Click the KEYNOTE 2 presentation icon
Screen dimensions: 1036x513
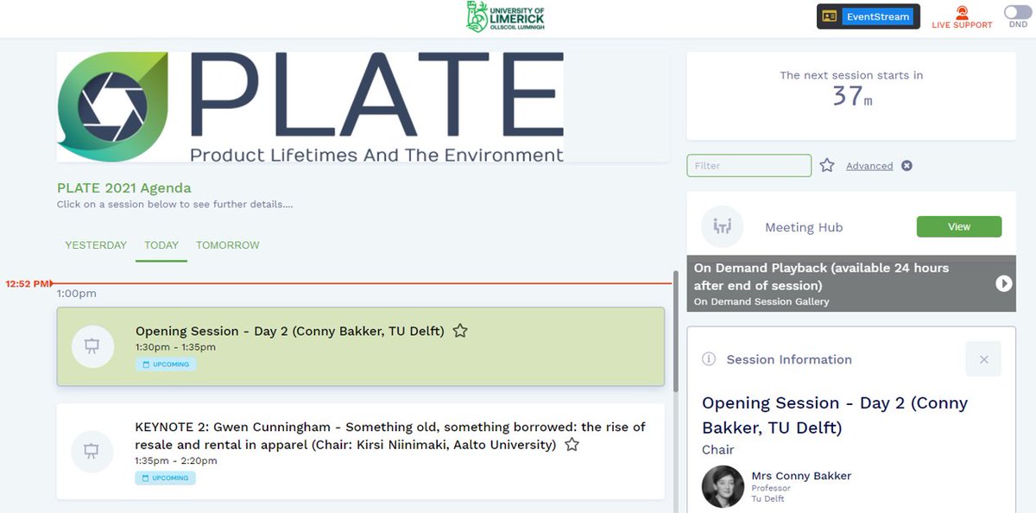[x=91, y=451]
